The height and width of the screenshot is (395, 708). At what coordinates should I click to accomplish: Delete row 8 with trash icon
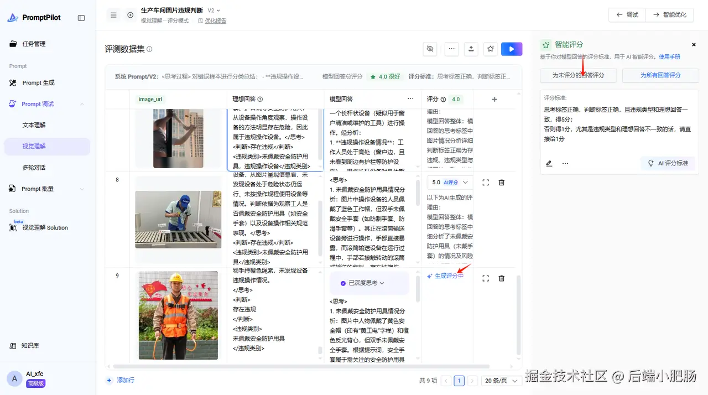coord(502,183)
